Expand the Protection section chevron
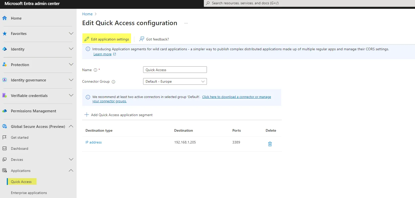This screenshot has height=198, width=415. [x=71, y=64]
